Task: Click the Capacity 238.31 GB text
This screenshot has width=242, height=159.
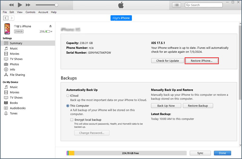Action: pyautogui.click(x=80, y=43)
